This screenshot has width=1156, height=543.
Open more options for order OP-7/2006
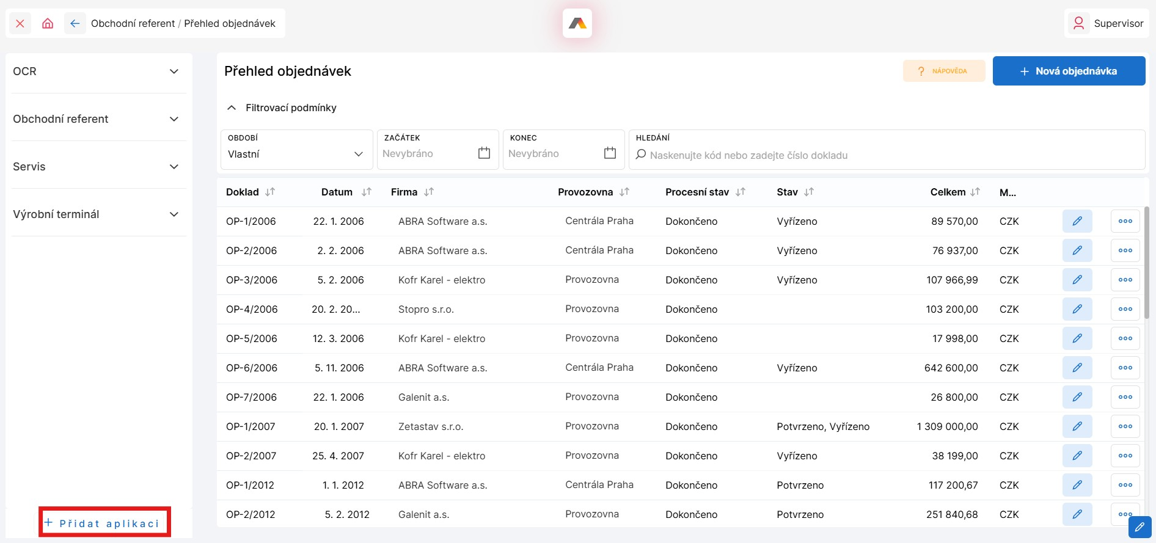tap(1125, 397)
